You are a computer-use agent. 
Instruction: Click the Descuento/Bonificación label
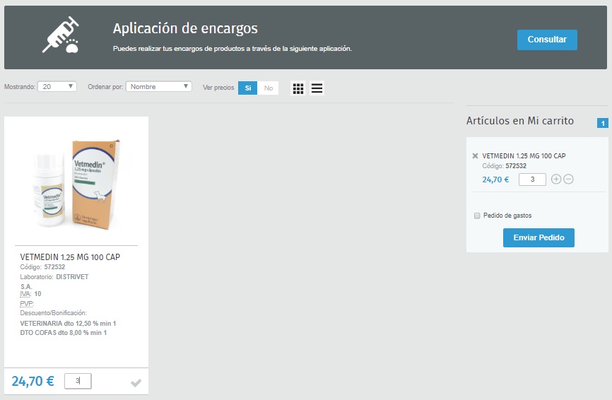54,313
